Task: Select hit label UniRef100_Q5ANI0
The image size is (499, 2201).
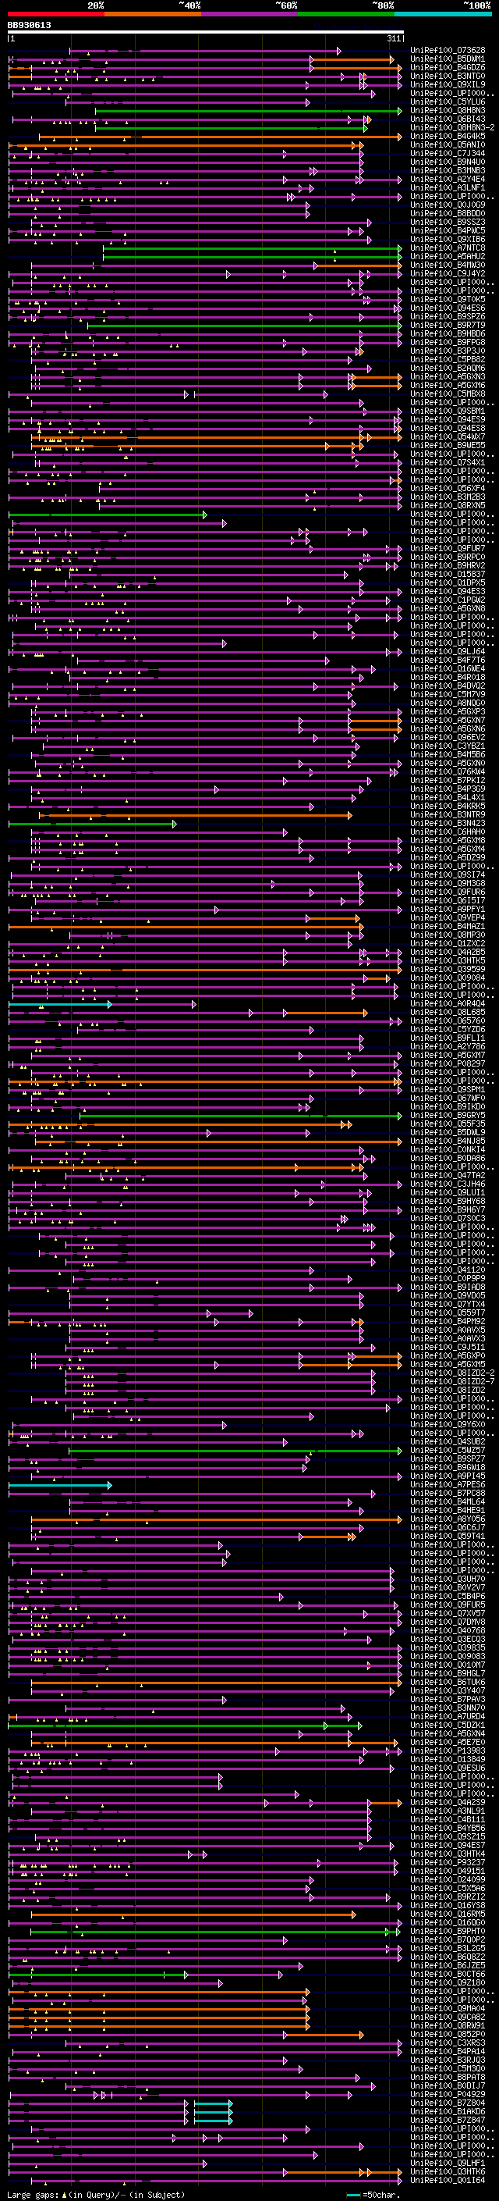Action: tap(448, 144)
